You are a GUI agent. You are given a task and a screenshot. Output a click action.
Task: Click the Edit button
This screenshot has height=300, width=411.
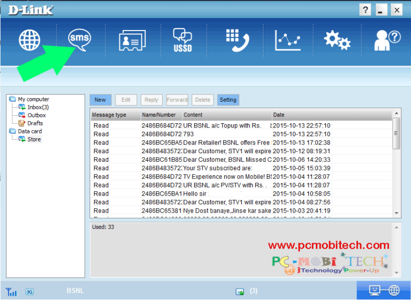(x=126, y=100)
